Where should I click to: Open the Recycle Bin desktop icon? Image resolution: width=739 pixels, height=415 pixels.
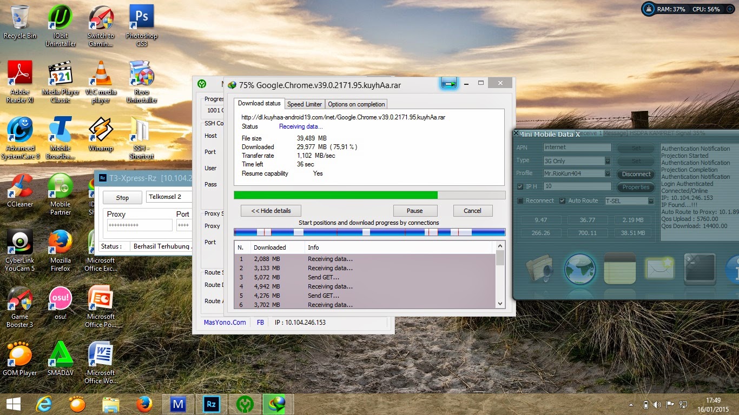(20, 22)
